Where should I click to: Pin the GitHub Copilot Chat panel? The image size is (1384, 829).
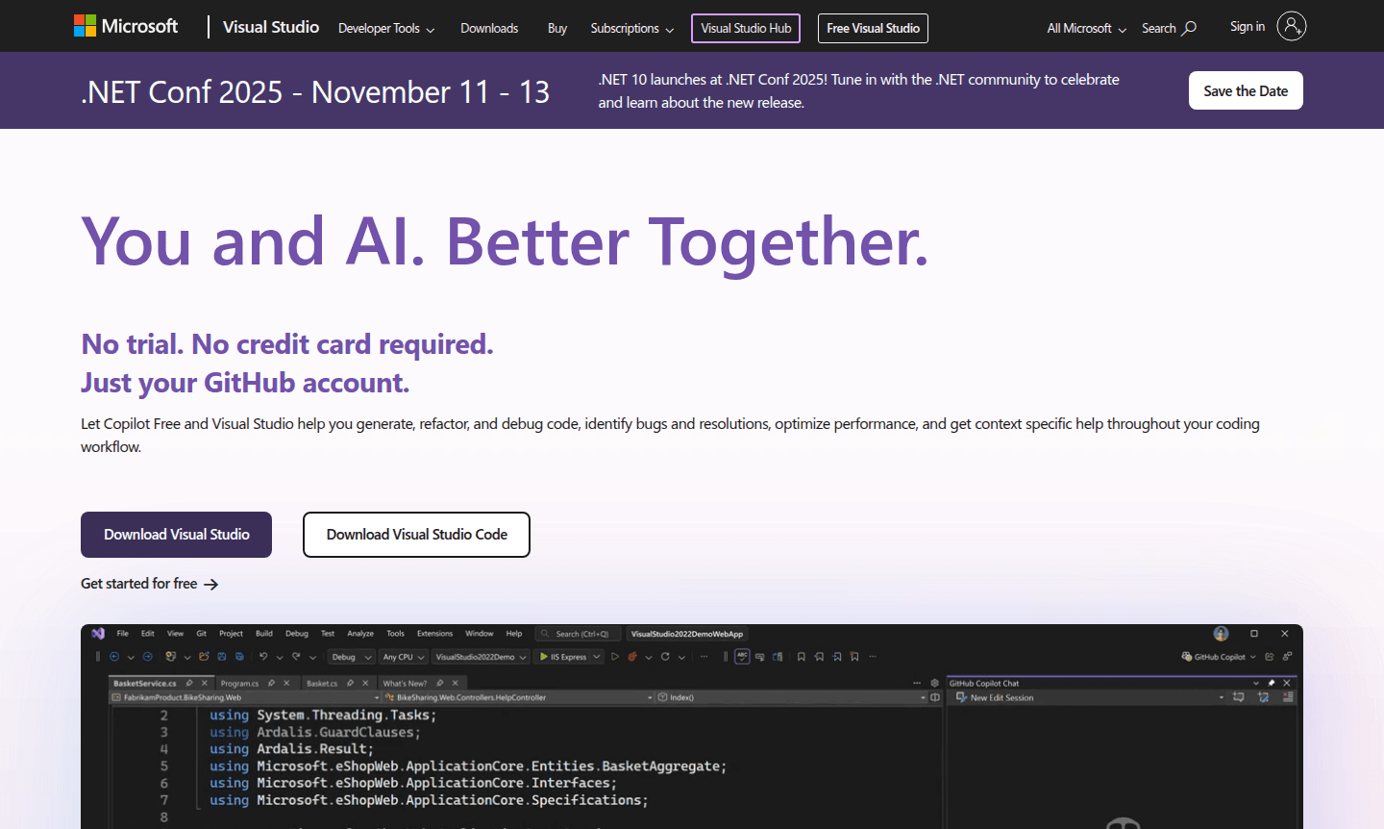tap(1273, 683)
